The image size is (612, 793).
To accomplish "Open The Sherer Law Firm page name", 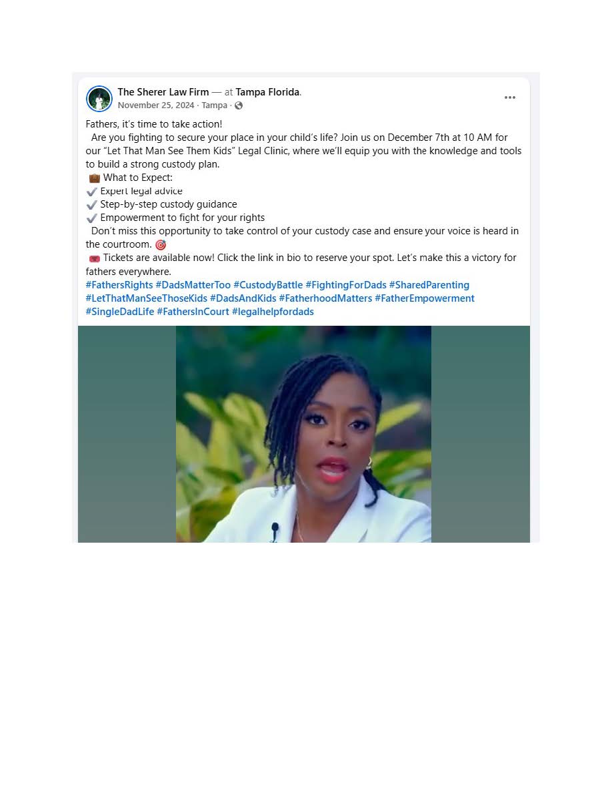I will tap(163, 92).
